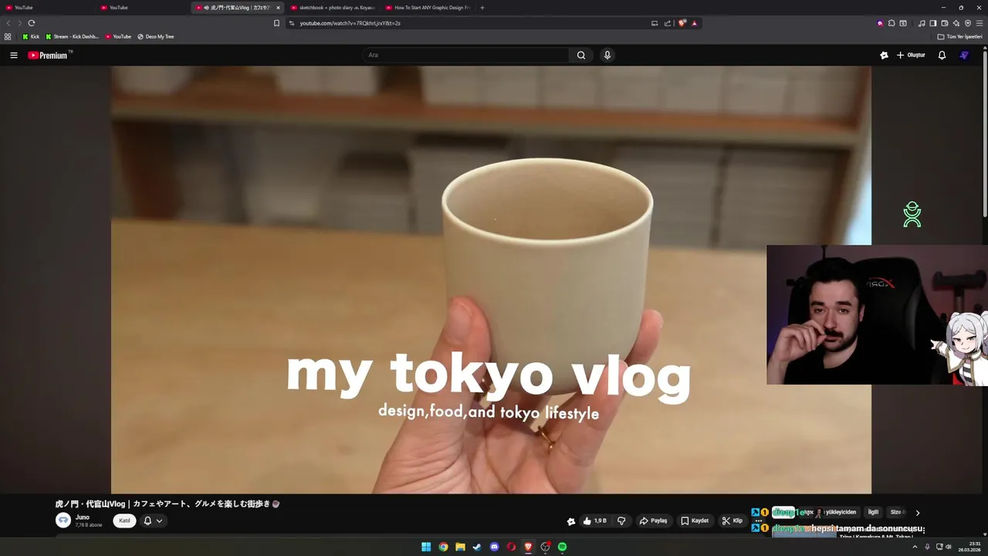Open Spotify from the taskbar

click(x=562, y=547)
